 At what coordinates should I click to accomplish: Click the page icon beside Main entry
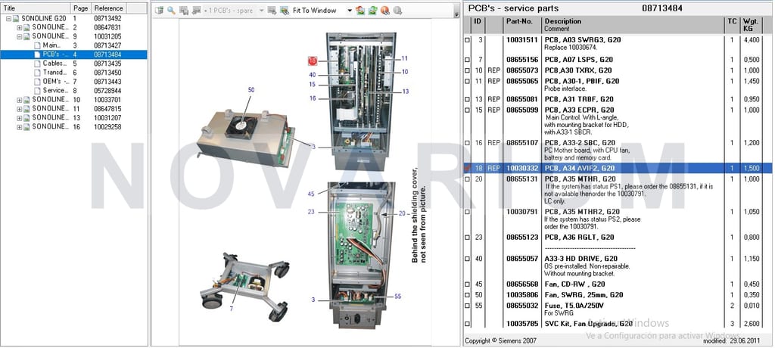click(38, 45)
